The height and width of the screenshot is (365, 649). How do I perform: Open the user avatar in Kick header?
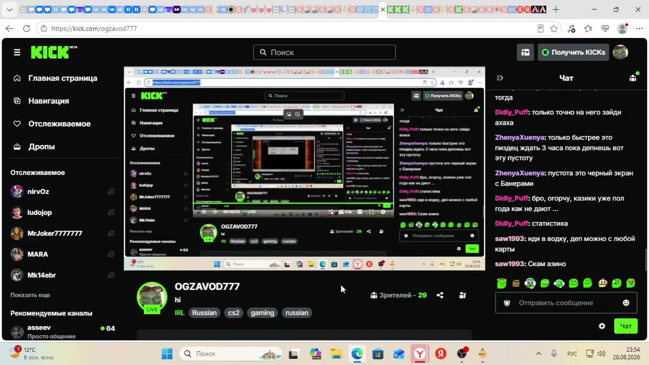(x=621, y=52)
